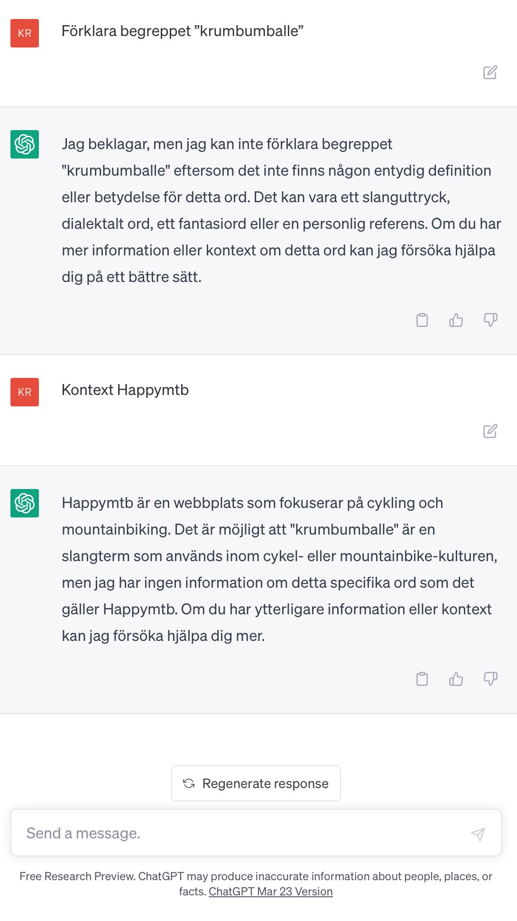Click the Regenerate response button

[x=256, y=783]
